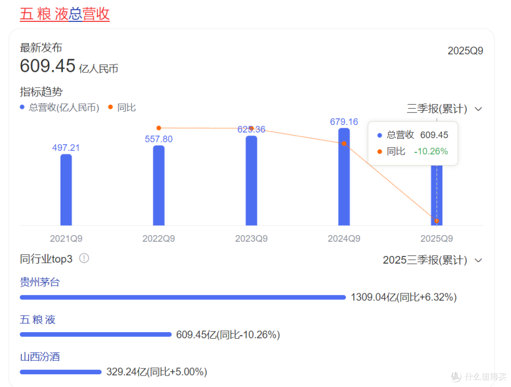This screenshot has width=511, height=387.
Task: Click the 609.45 亿人民币 headline figure
Action: 69,66
